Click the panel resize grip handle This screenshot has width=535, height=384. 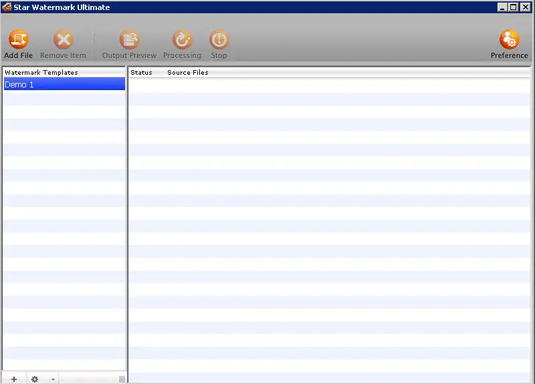click(122, 379)
